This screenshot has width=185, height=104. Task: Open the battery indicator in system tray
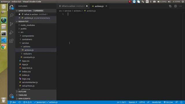(162, 1)
